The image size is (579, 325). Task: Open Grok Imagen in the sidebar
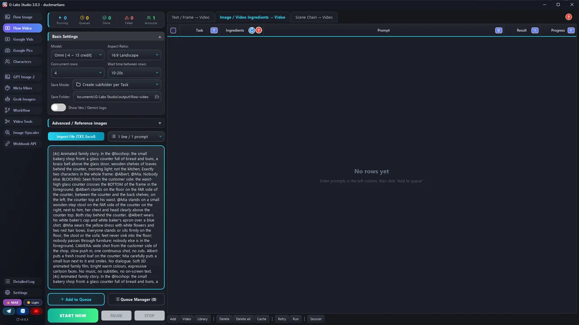coord(23,99)
